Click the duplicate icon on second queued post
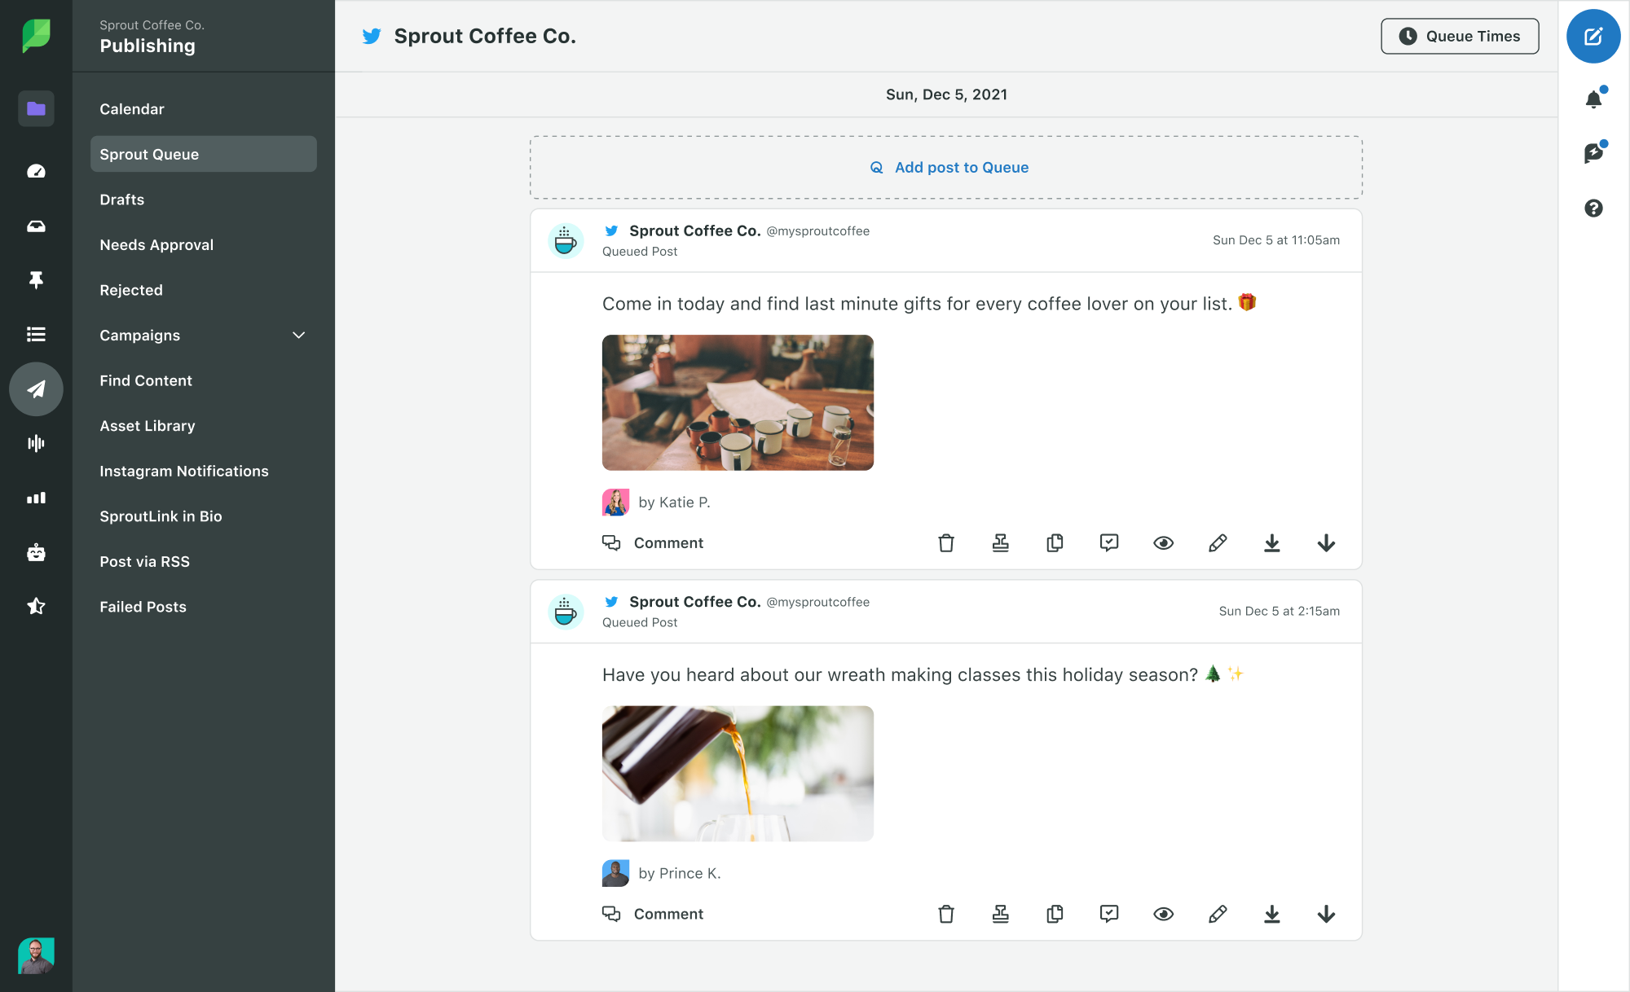The width and height of the screenshot is (1630, 992). [1056, 913]
